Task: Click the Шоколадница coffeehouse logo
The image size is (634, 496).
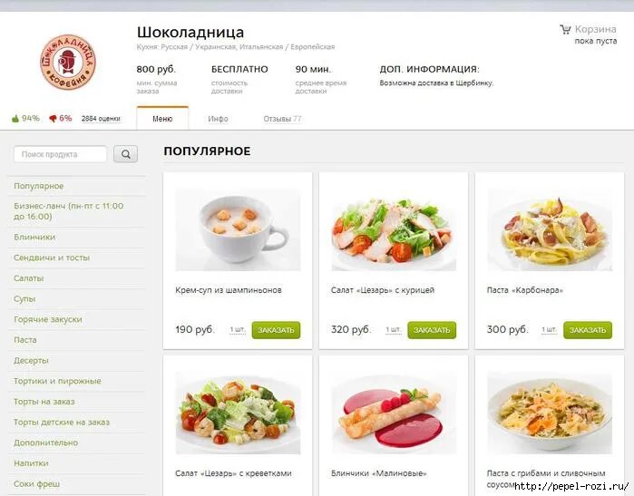Action: pyautogui.click(x=68, y=62)
